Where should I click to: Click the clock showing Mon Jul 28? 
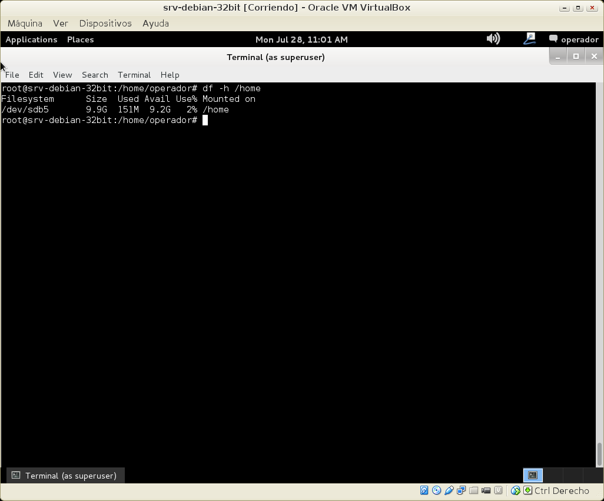(301, 39)
